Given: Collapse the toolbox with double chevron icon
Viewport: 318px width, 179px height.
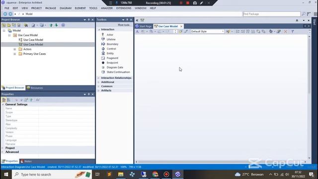Looking at the screenshot, I should coord(137,20).
